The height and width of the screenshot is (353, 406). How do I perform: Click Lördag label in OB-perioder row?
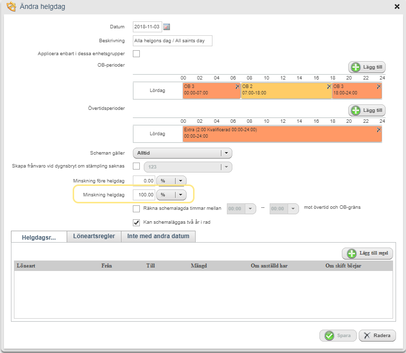(x=157, y=90)
